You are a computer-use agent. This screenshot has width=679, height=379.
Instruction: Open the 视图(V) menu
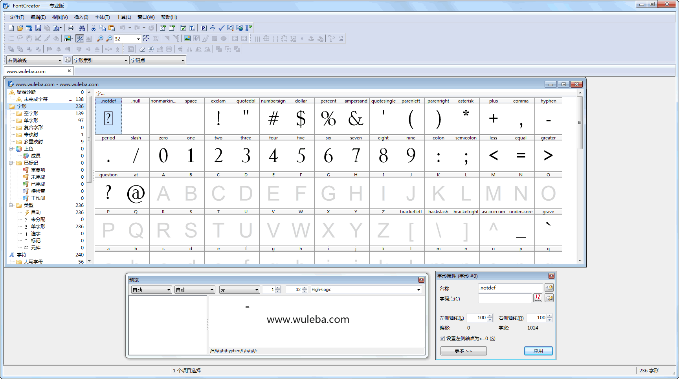(x=60, y=17)
